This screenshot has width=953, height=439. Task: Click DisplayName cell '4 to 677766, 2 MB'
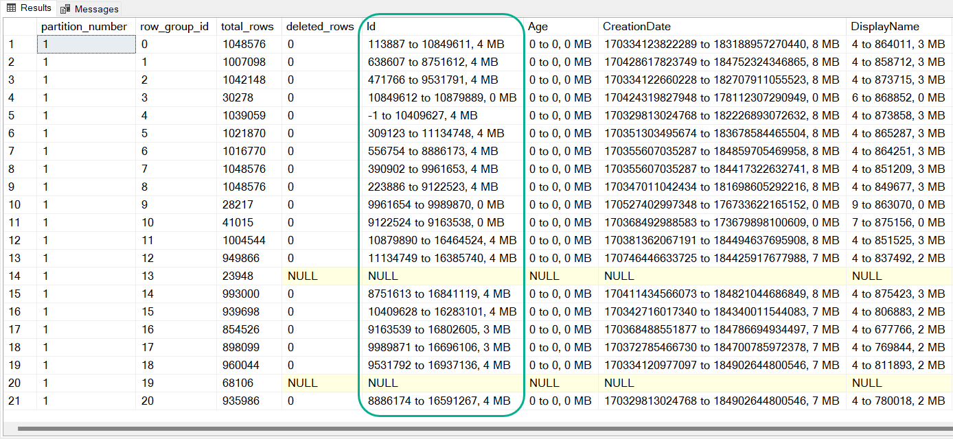click(x=899, y=330)
